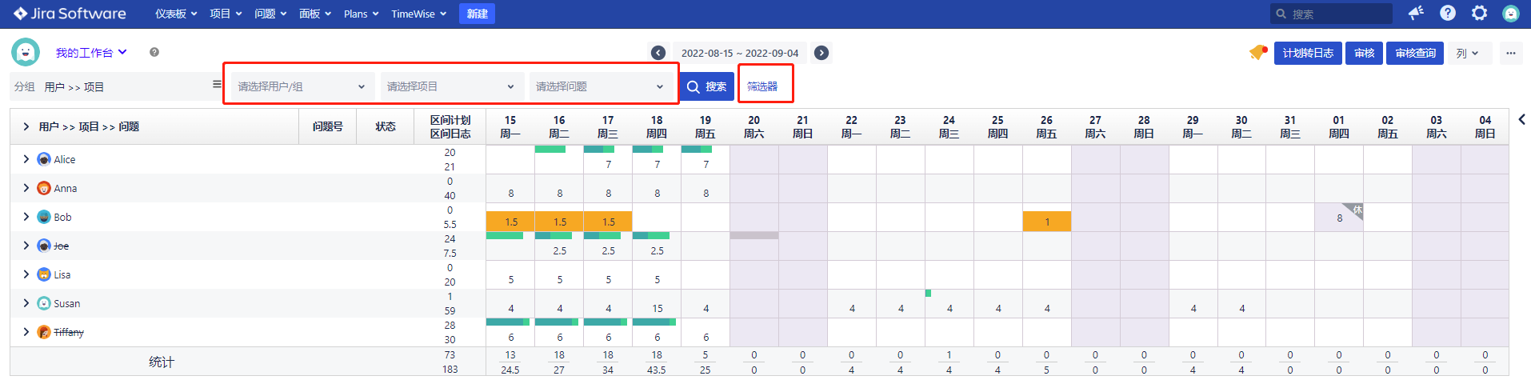Viewport: 1531px width, 384px height.
Task: Open the 仪表板 menu
Action: (175, 14)
